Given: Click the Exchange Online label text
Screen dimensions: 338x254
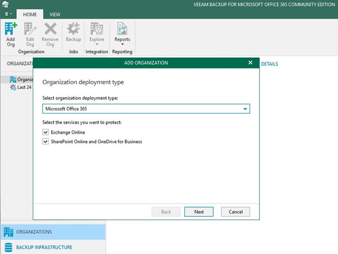Looking at the screenshot, I should (x=68, y=132).
